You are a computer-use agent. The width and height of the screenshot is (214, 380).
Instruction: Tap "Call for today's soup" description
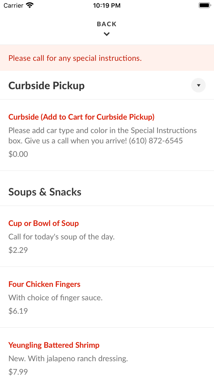point(61,237)
